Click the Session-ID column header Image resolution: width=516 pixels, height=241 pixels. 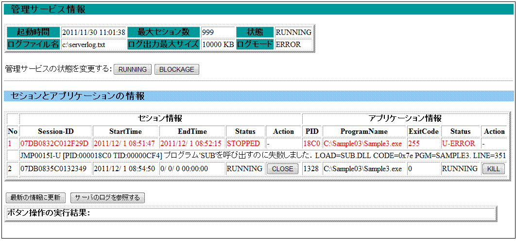[x=56, y=131]
